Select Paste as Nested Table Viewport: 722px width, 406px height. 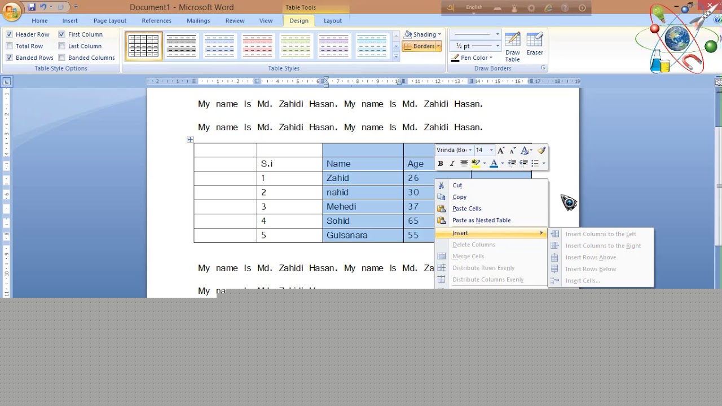point(491,220)
